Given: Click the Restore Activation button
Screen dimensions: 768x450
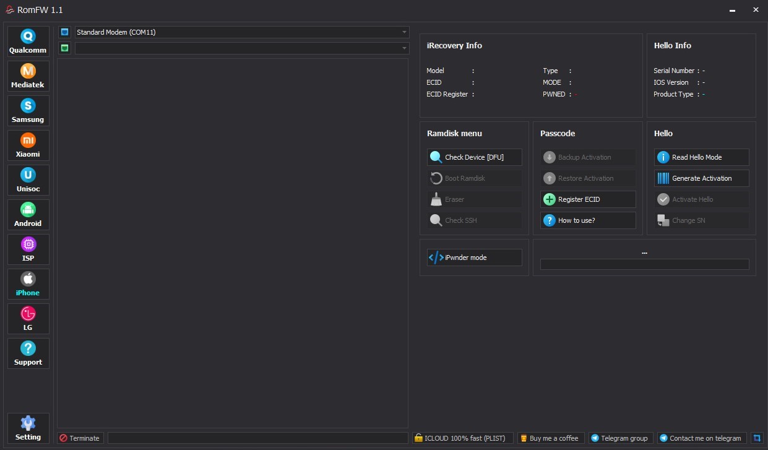Looking at the screenshot, I should pos(588,178).
